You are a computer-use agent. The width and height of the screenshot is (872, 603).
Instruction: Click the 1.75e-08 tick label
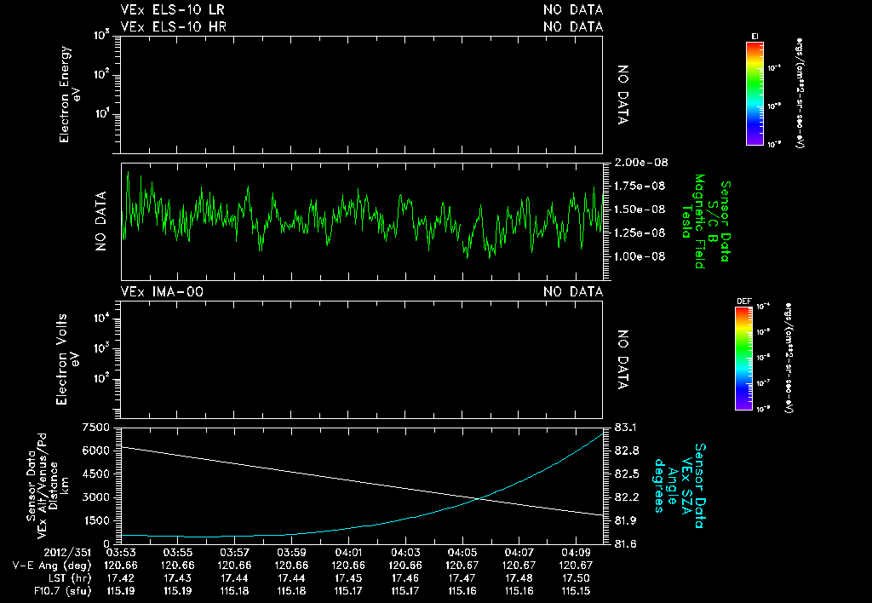click(640, 186)
